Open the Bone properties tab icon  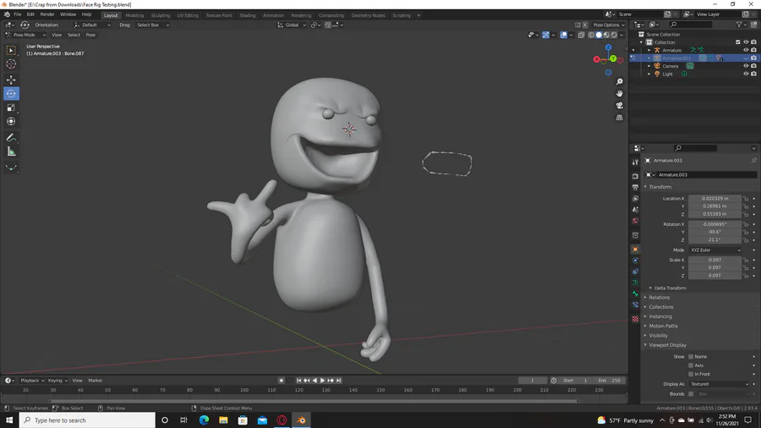click(x=635, y=294)
